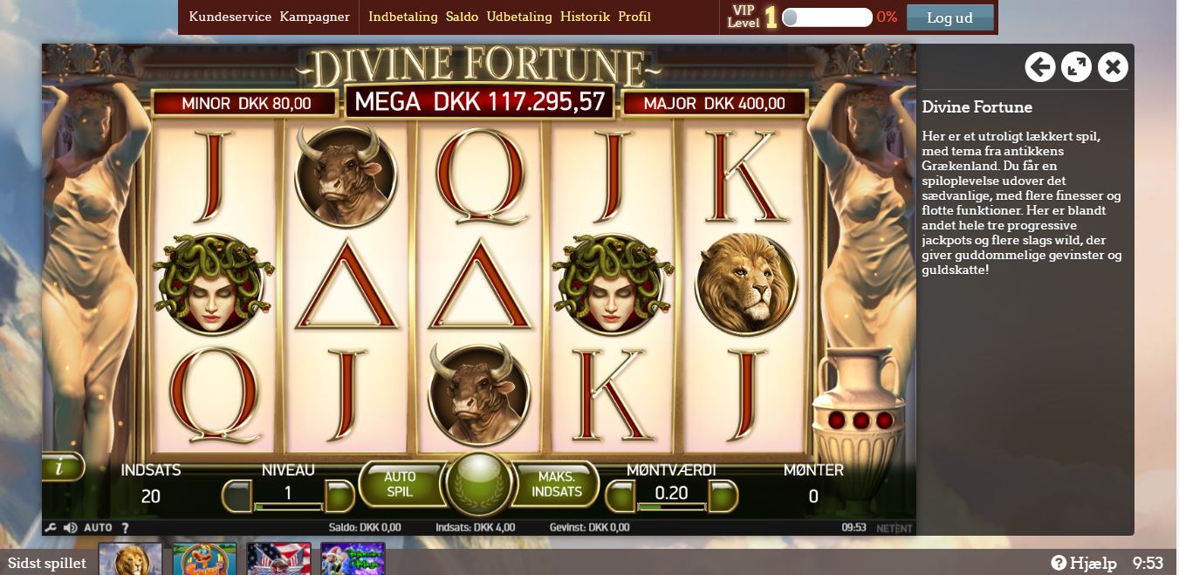The height and width of the screenshot is (575, 1179).
Task: Decrease the Niveau bet level
Action: coord(236,496)
